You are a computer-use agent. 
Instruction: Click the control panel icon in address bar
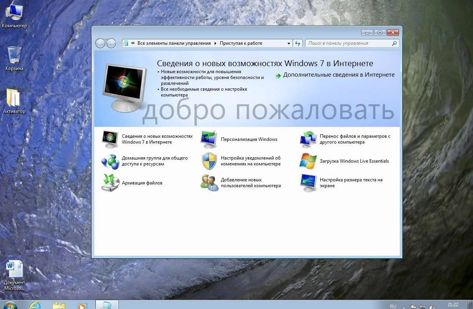coord(126,44)
